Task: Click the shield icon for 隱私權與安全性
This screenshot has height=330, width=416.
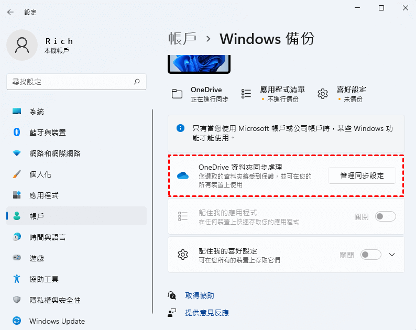Action: (17, 300)
